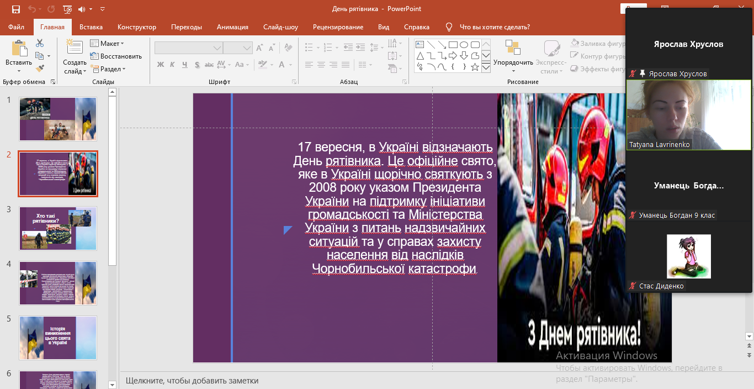This screenshot has height=389, width=754.
Task: Toggle italic К formatting
Action: click(172, 65)
